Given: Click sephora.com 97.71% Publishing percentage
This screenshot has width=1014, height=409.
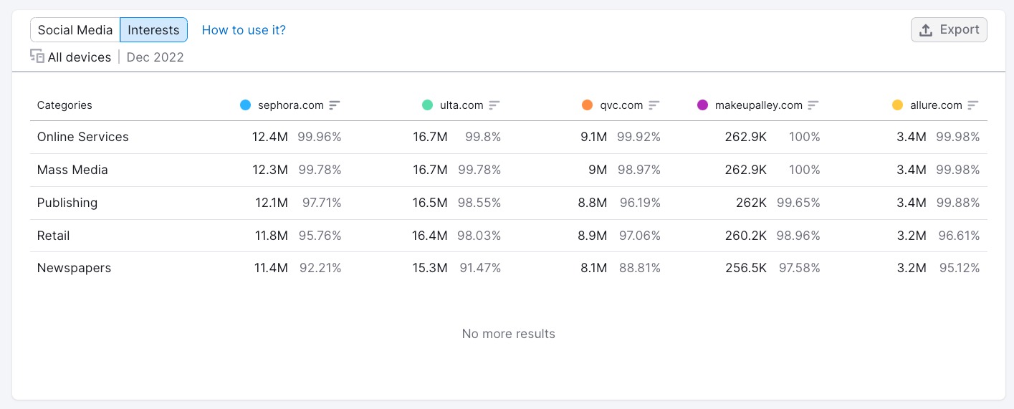Looking at the screenshot, I should 322,203.
